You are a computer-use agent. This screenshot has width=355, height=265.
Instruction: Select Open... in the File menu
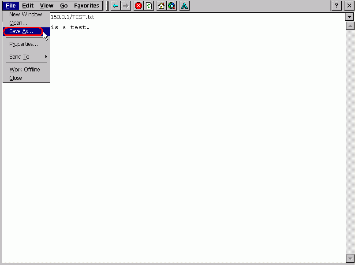(26, 23)
